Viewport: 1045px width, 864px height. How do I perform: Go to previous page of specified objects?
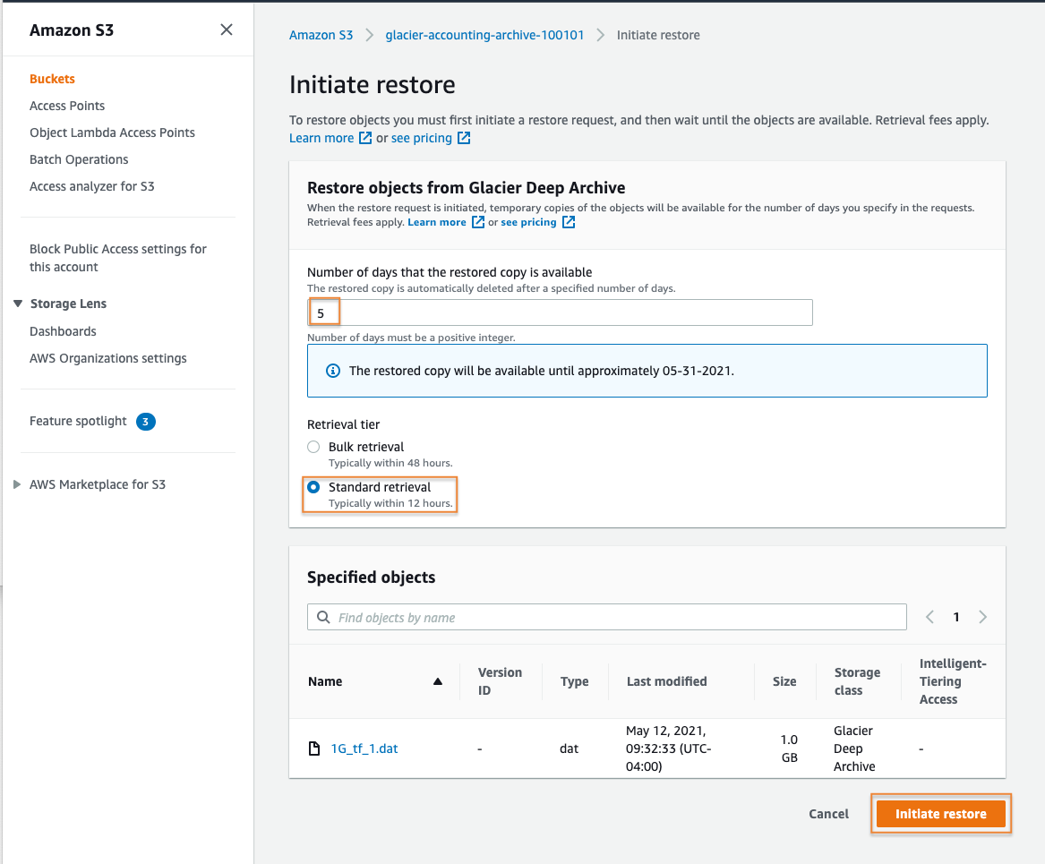point(929,617)
